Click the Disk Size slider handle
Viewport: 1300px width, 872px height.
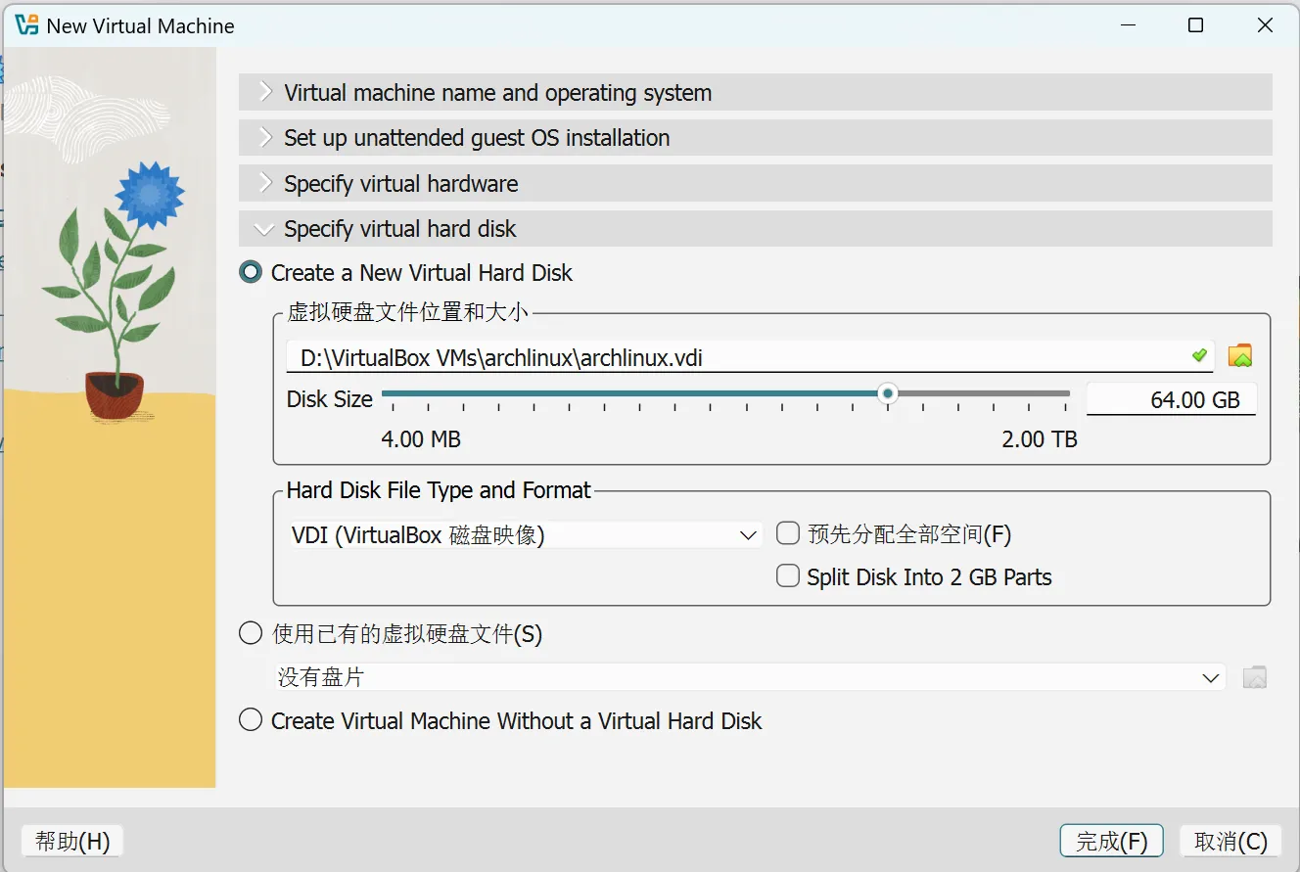[888, 393]
